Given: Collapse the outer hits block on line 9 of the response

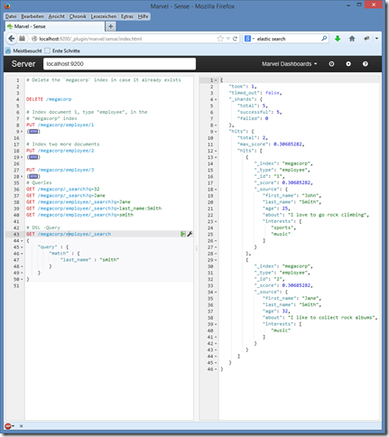Looking at the screenshot, I should (x=216, y=132).
